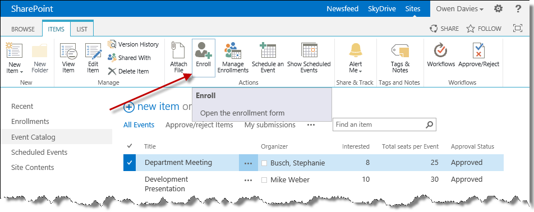Screen dimensions: 534x212
Task: Open SkyDrive in the top bar
Action: click(382, 9)
